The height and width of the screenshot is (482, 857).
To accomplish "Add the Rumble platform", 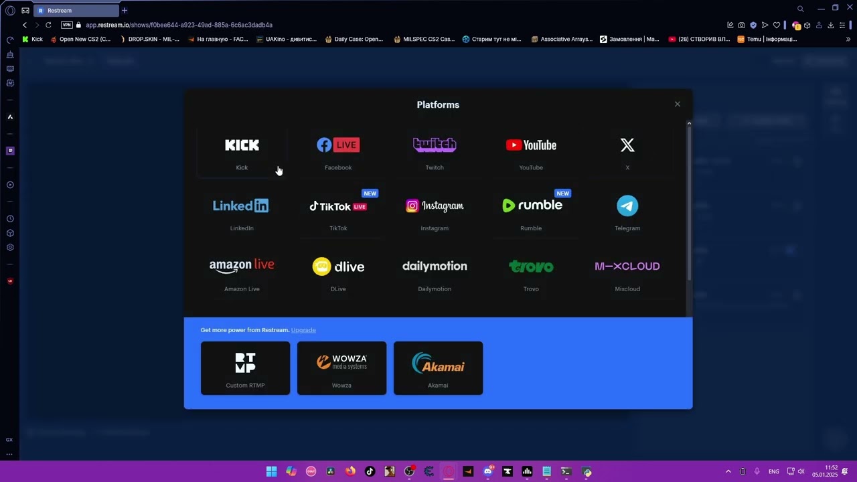I will [x=531, y=214].
